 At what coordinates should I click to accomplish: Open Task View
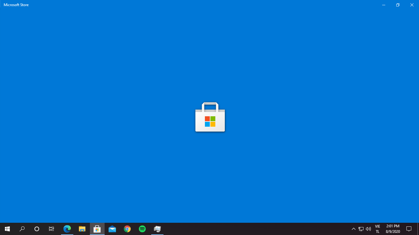pos(51,229)
